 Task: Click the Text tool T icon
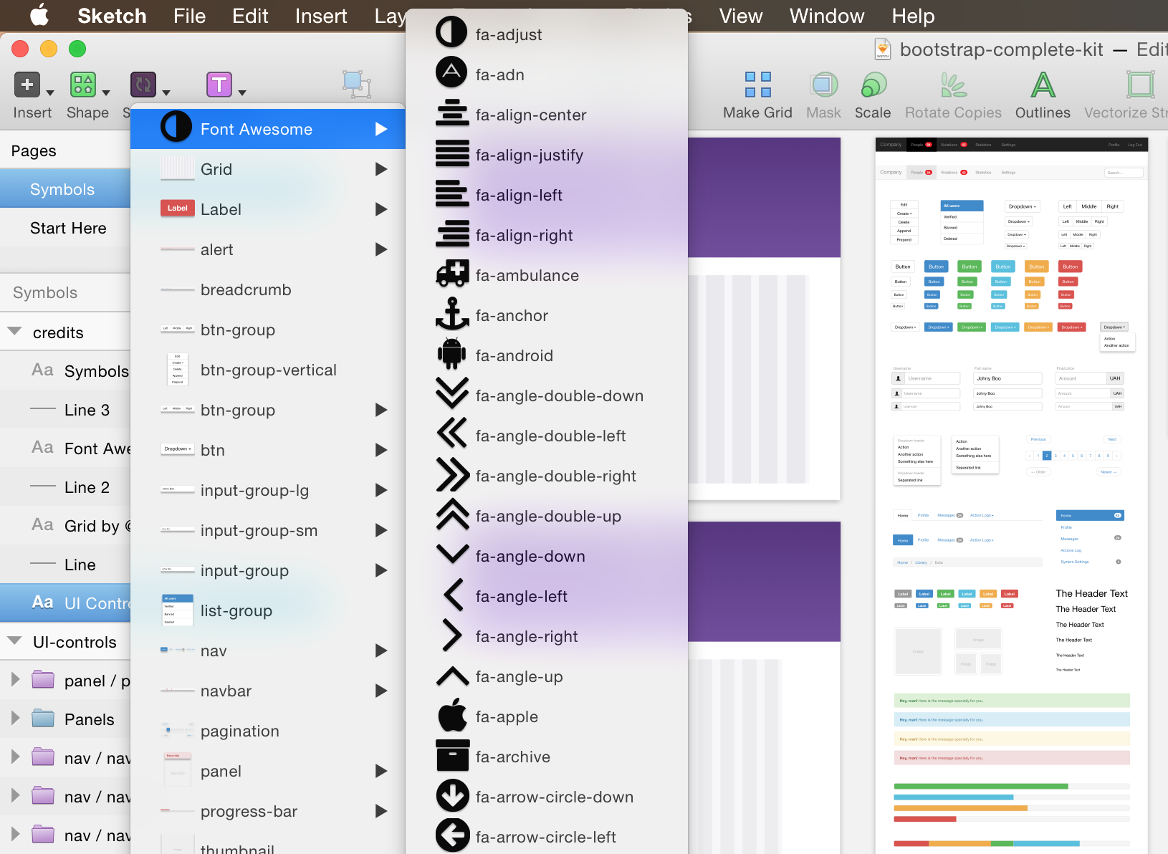[x=219, y=85]
